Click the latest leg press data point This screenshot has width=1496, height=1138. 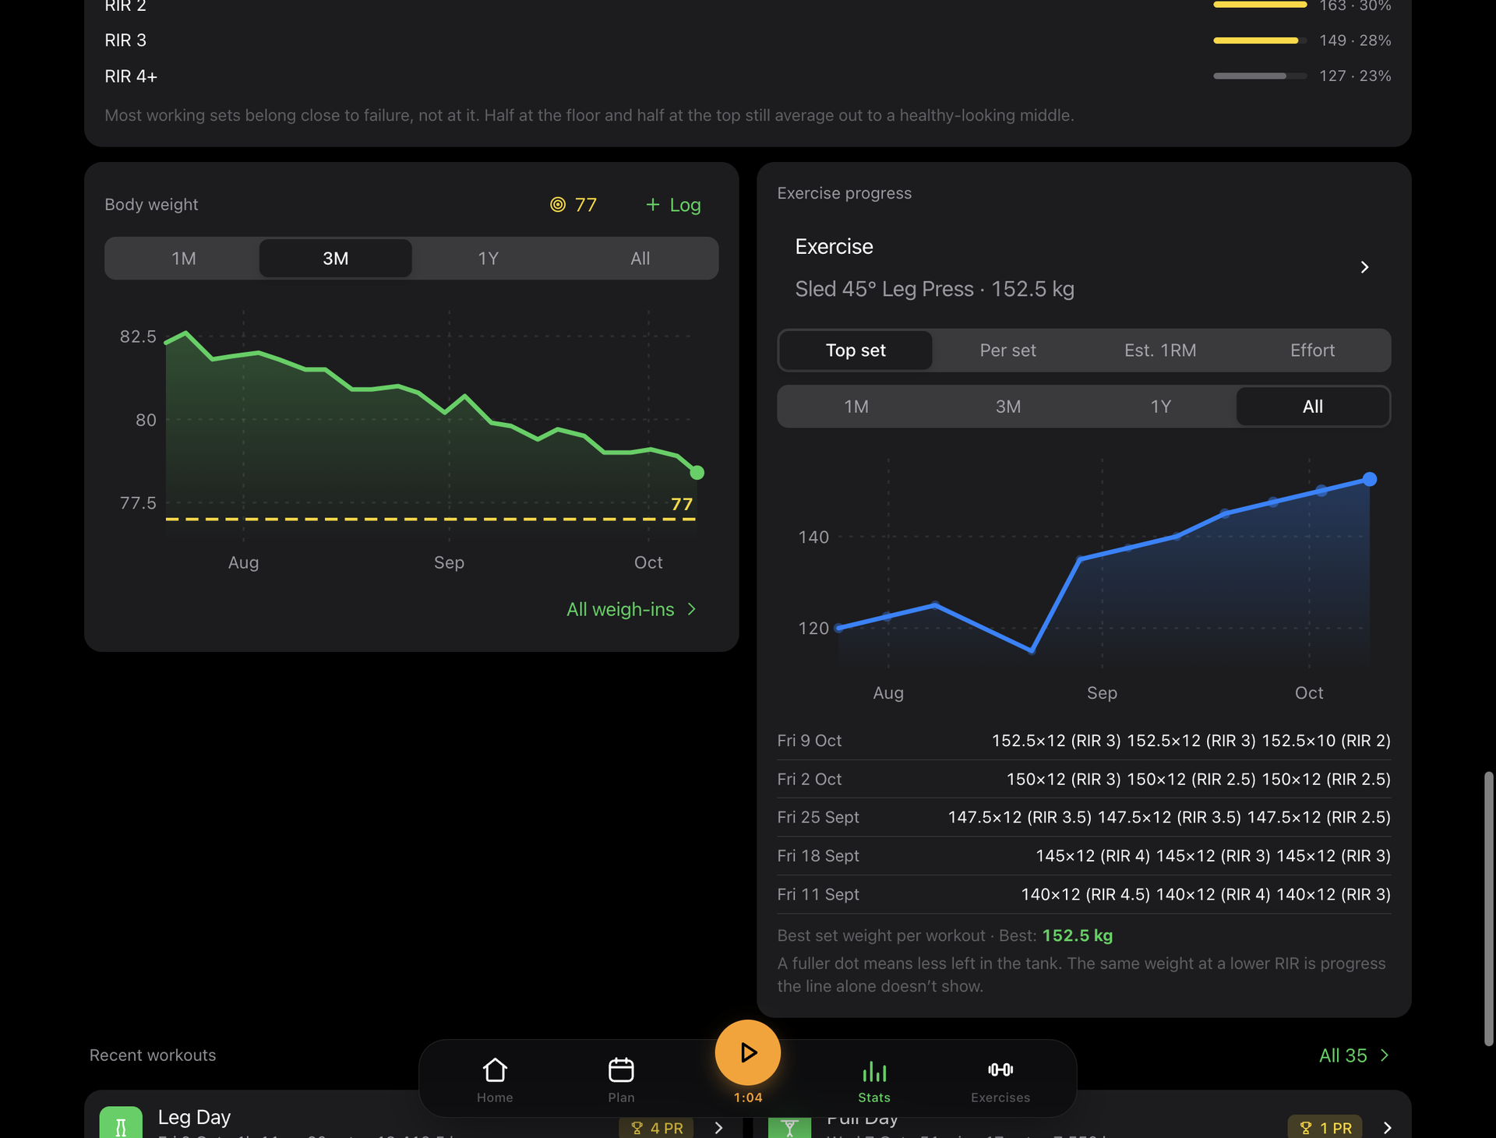1369,479
